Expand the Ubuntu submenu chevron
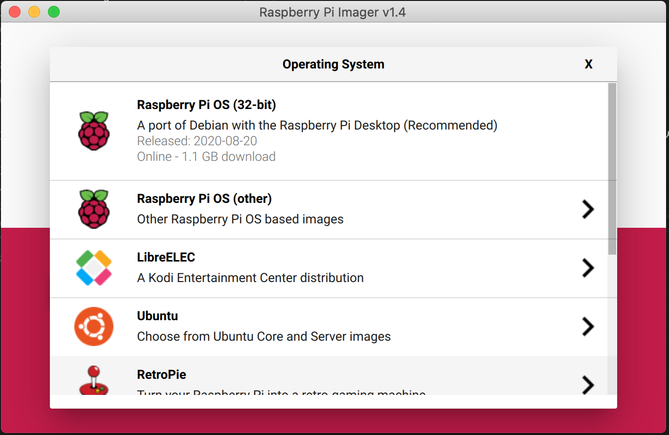This screenshot has width=669, height=435. 588,326
